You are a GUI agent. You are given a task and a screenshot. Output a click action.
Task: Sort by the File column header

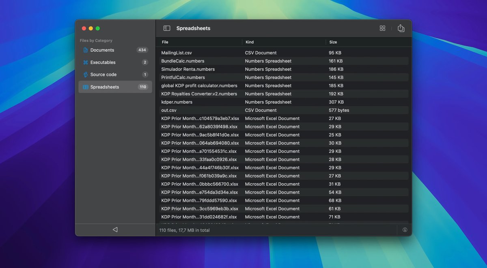165,42
